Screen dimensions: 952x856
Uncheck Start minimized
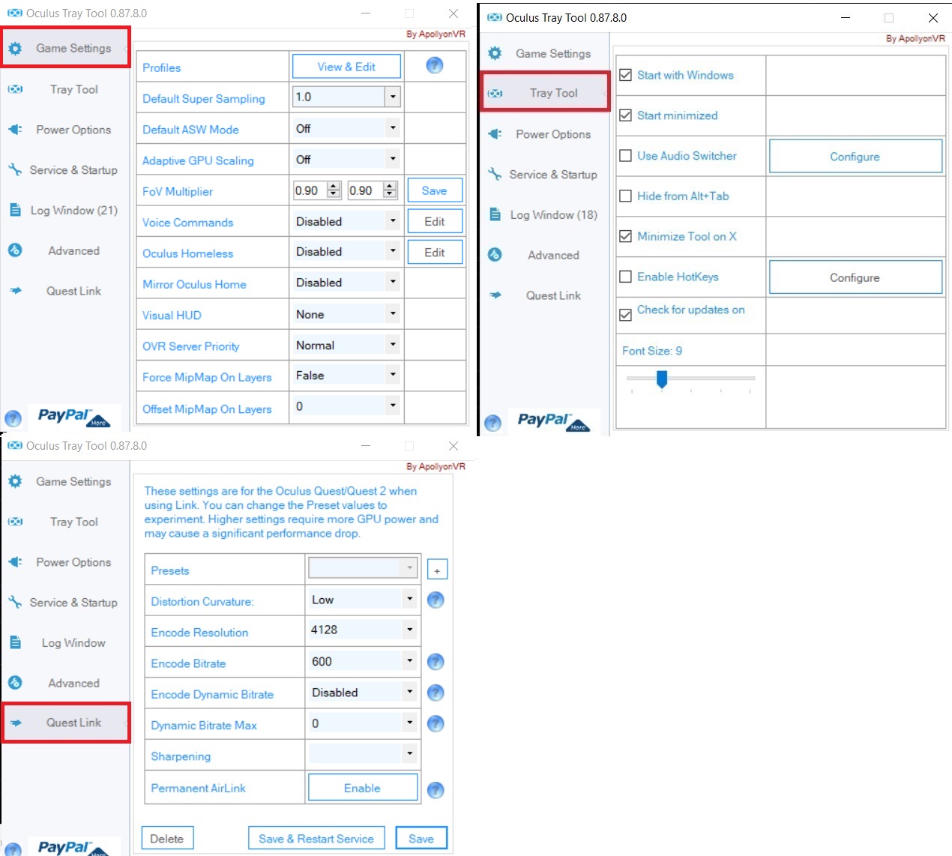click(x=626, y=115)
